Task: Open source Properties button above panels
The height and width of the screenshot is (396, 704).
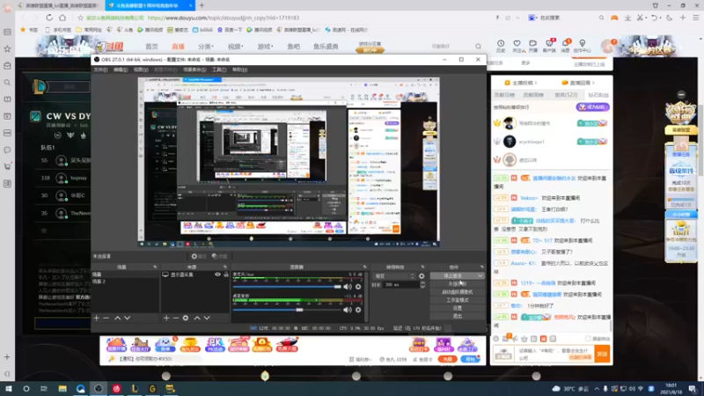Action: 199,256
